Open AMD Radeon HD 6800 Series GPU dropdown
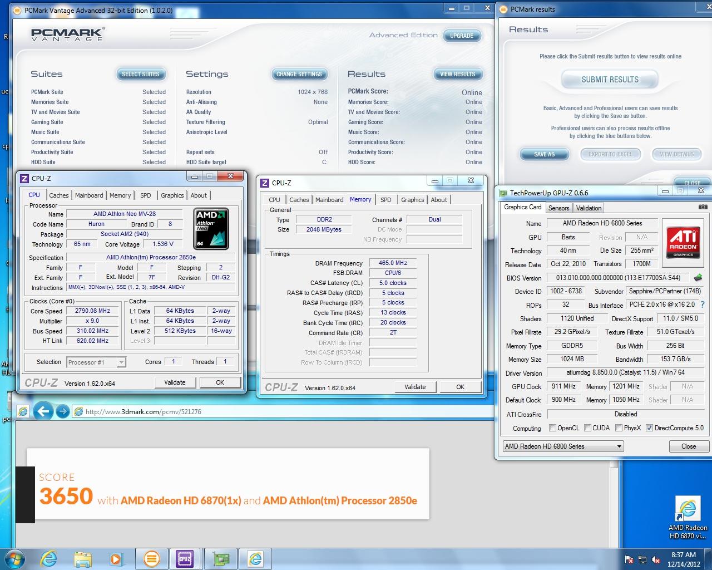Viewport: 712px width, 570px height. click(563, 446)
